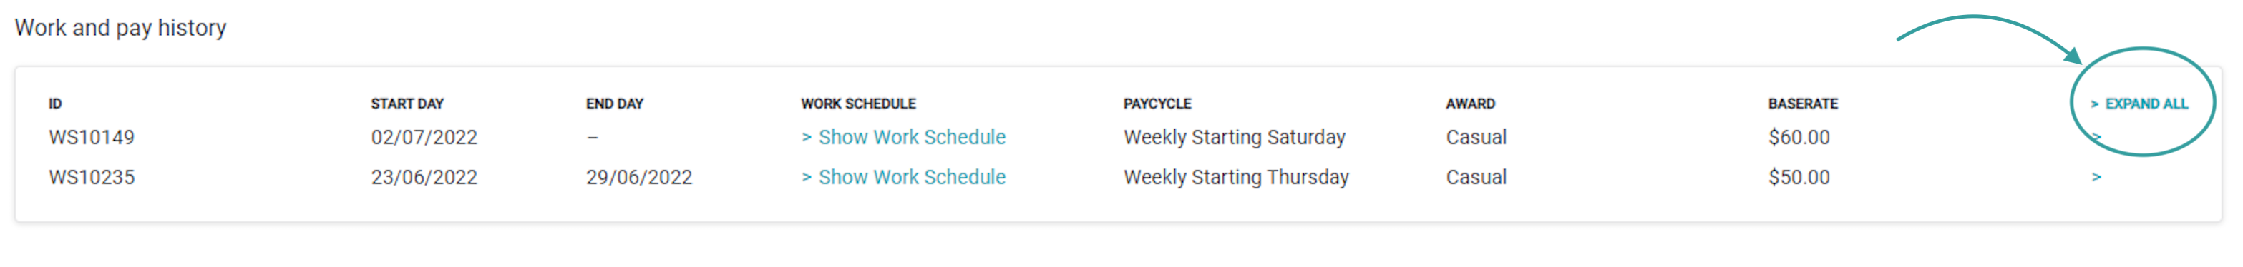The image size is (2243, 267).
Task: Click the Work Schedule column header
Action: pyautogui.click(x=857, y=104)
